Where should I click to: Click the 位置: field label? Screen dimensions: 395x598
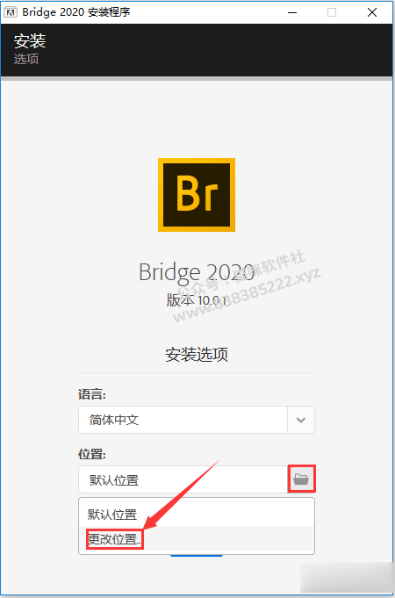[92, 454]
